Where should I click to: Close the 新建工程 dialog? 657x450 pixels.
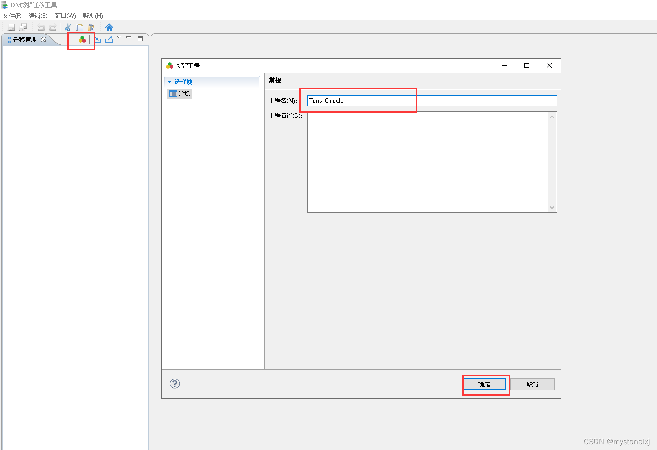point(549,65)
